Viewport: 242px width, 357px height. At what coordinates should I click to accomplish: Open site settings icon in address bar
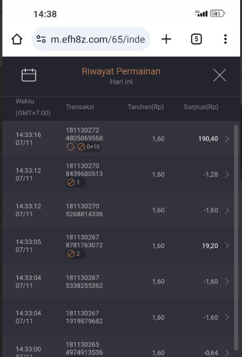(x=41, y=39)
